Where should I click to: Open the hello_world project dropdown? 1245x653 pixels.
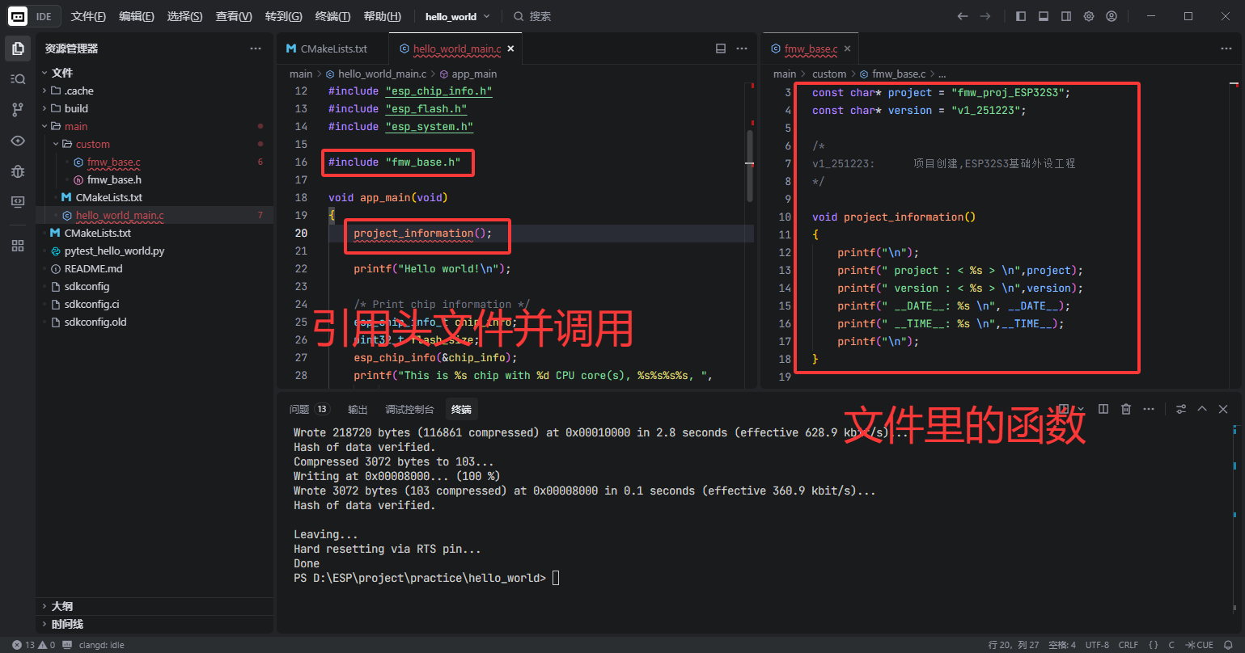pyautogui.click(x=458, y=16)
